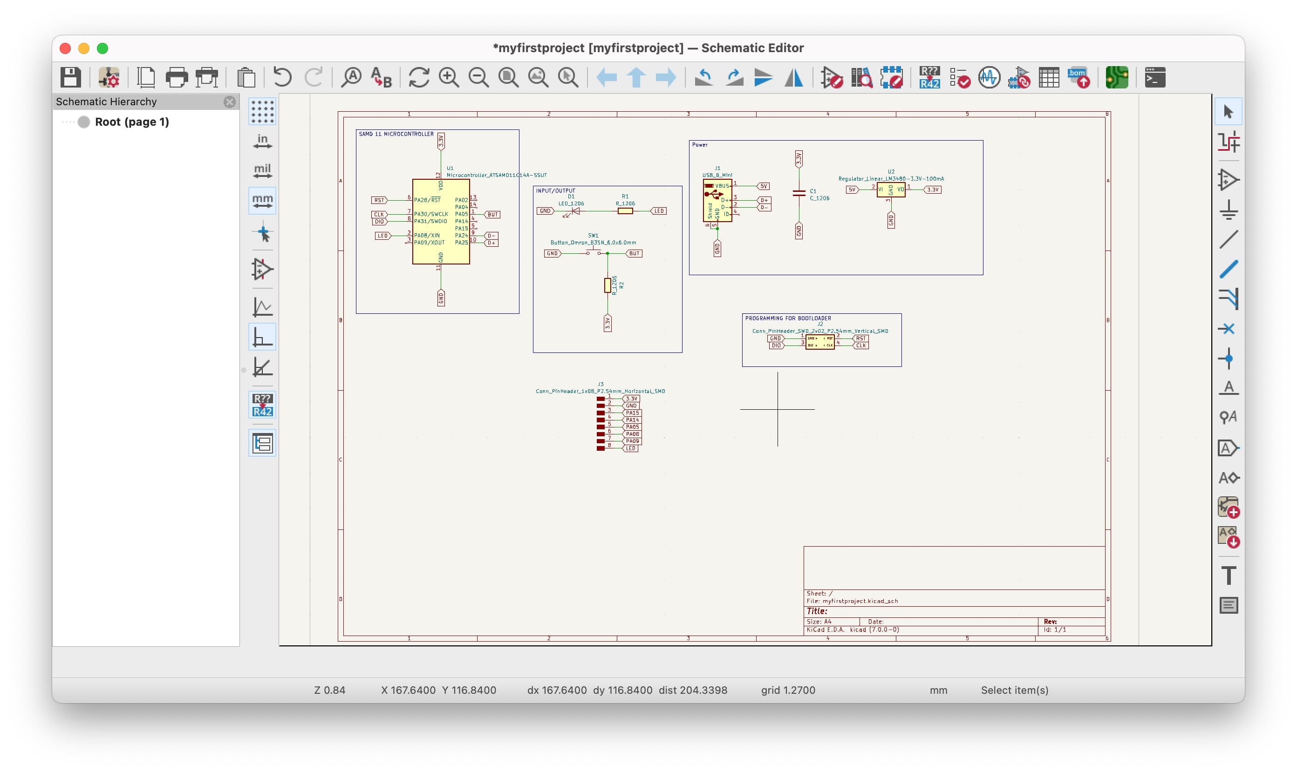The height and width of the screenshot is (772, 1297).
Task: Open the Annotate schematic R?? R42 toolbar icon
Action: (929, 77)
